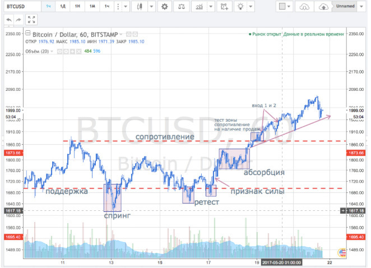The width and height of the screenshot is (371, 268).
Task: Click the 2017-05-20 01:00:00 time label
Action: coord(281,262)
